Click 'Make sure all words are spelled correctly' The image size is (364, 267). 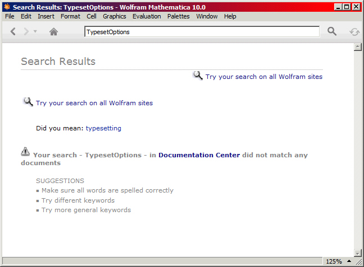tap(107, 190)
